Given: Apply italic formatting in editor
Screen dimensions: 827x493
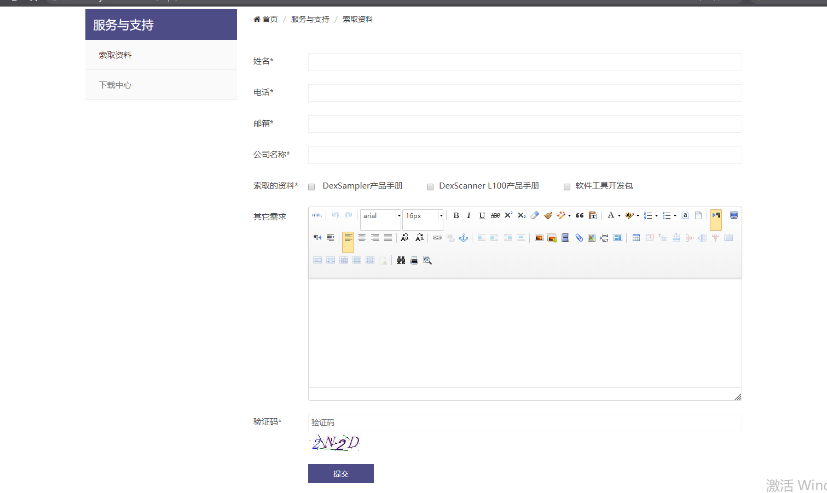Looking at the screenshot, I should [x=469, y=215].
